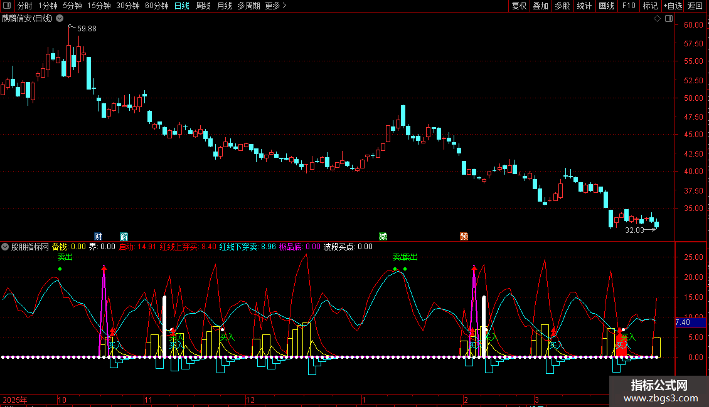Click the orange 预 event marker
This screenshot has width=709, height=407.
(x=464, y=236)
